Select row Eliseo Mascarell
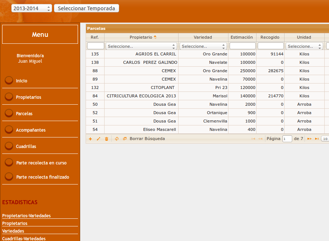Viewport: 329px width, 241px height. pos(207,129)
